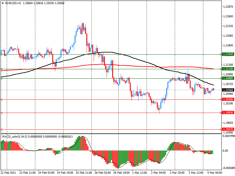Screen dimensions: 235x176
Task: Click left handle of the 1.20880 line
Action: [x=1, y=78]
